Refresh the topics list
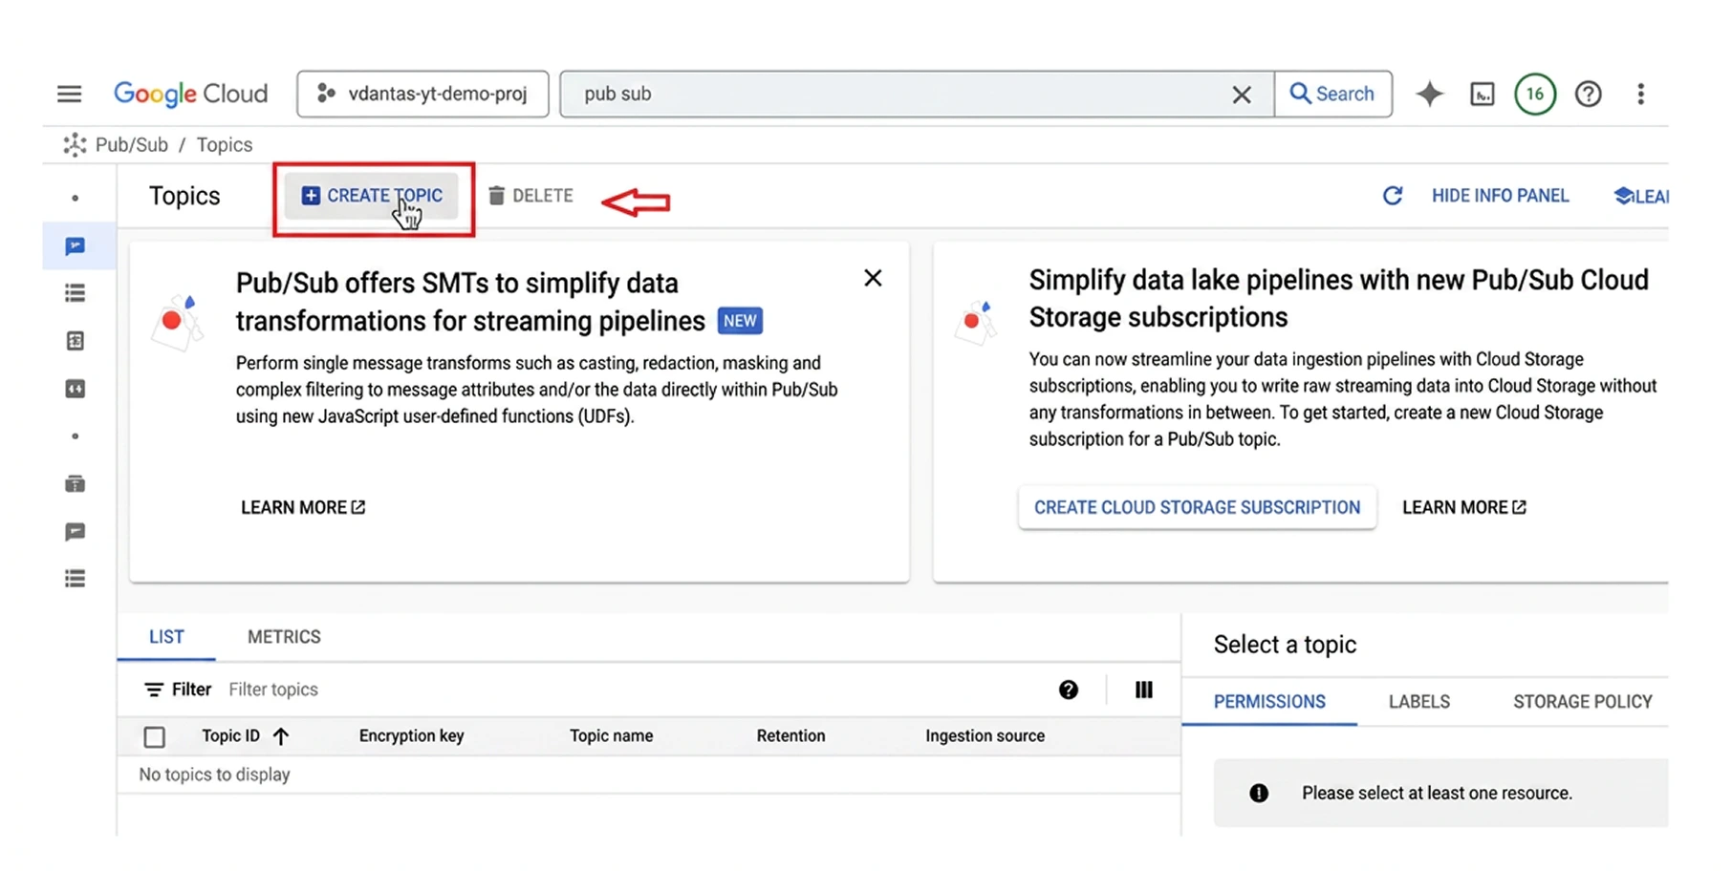The image size is (1732, 871). (x=1393, y=196)
